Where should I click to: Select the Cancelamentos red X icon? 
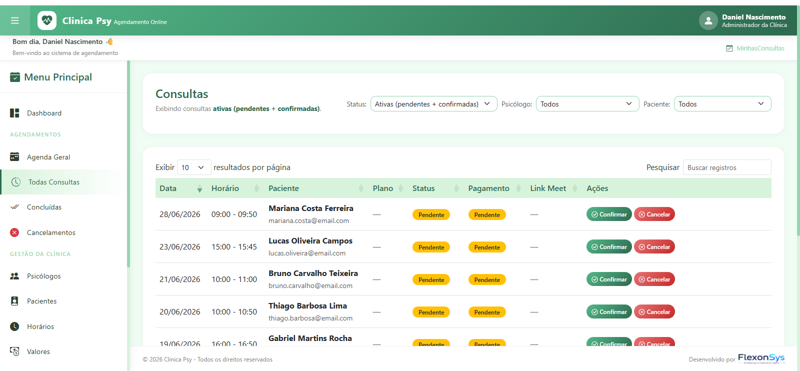click(14, 232)
